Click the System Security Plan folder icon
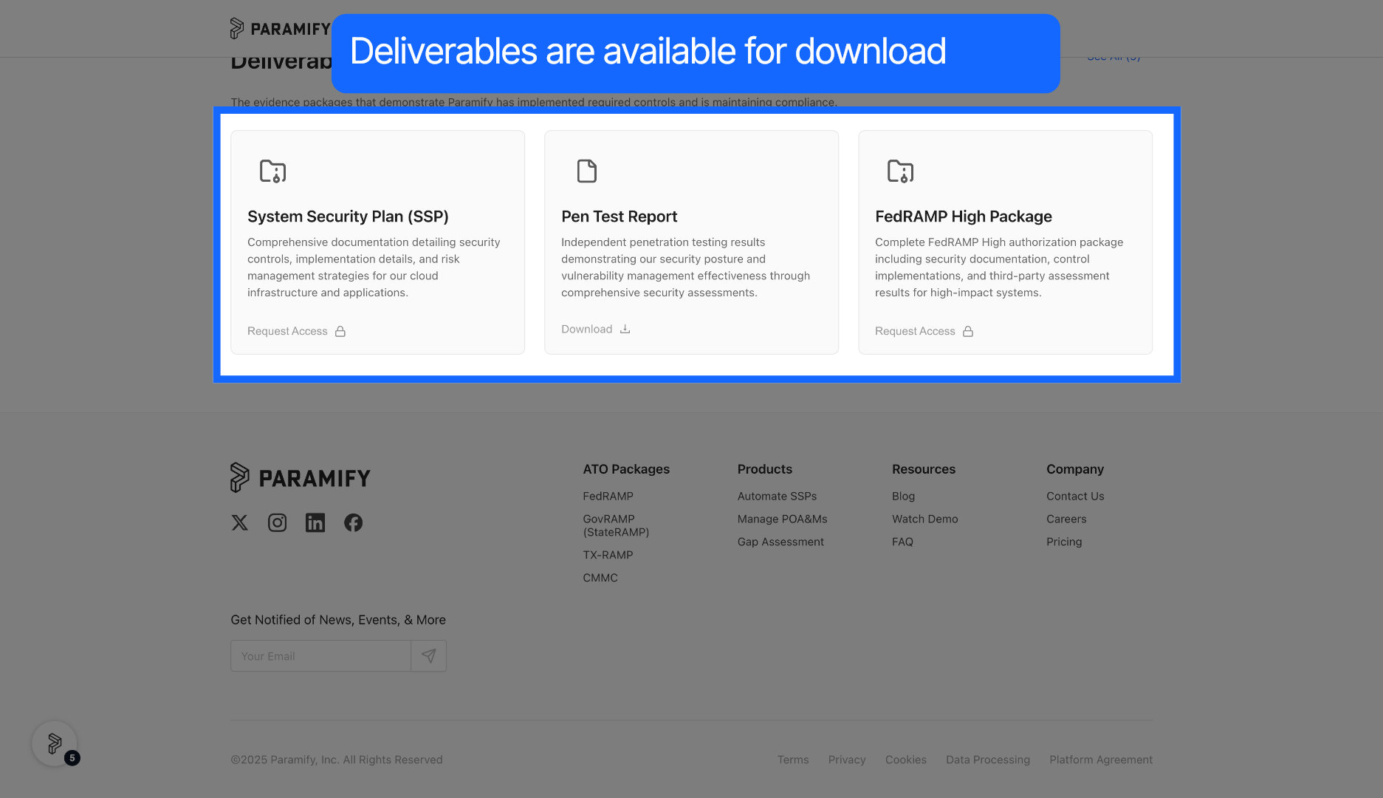 pos(272,171)
